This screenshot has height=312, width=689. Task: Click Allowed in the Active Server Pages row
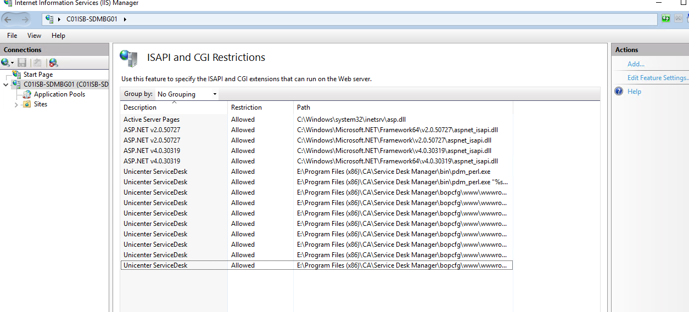click(x=243, y=120)
